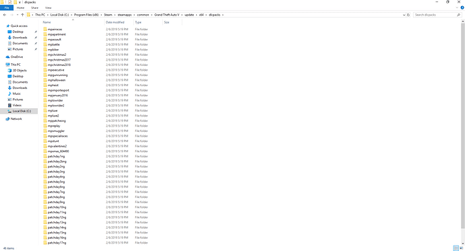
Task: Switch to Details view layout icon
Action: [456, 248]
